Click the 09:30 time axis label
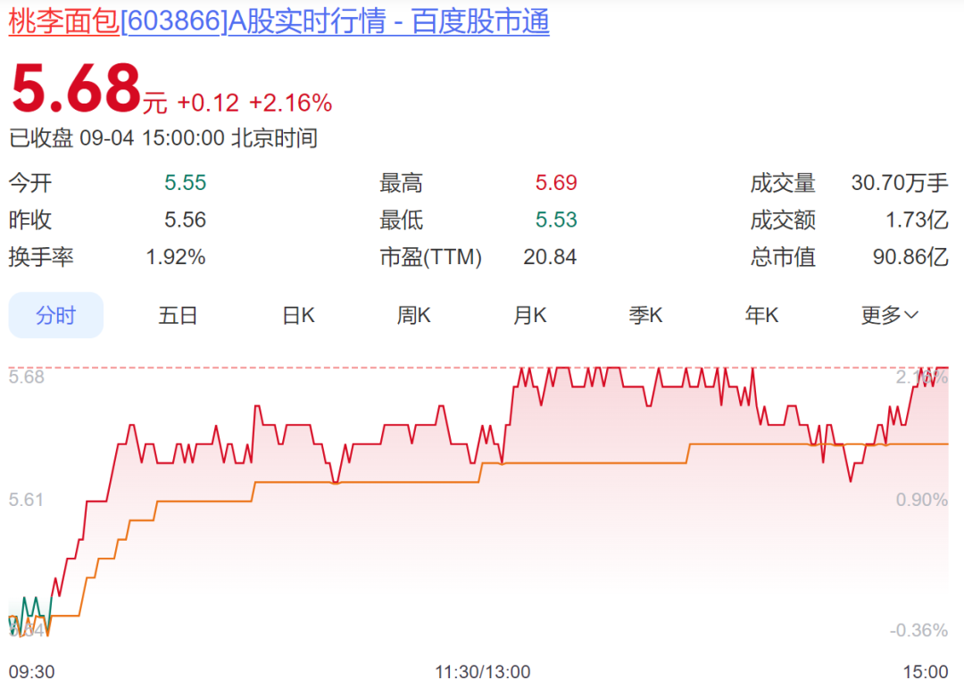The width and height of the screenshot is (964, 696). tap(31, 672)
